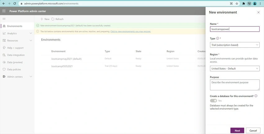Refresh the environments list
Screen dimensions: 264x134
click(57, 19)
